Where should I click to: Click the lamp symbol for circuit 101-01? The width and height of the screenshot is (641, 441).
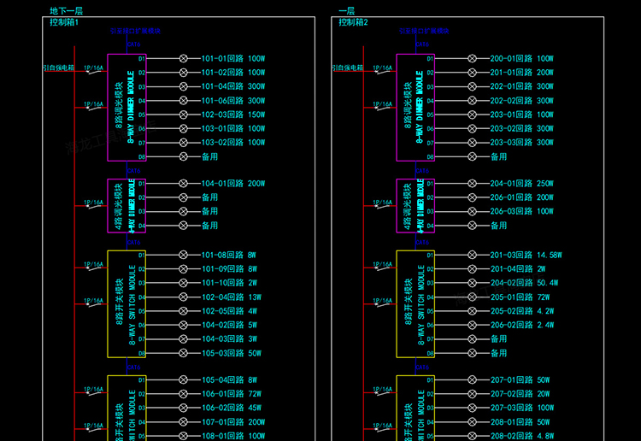pyautogui.click(x=183, y=59)
